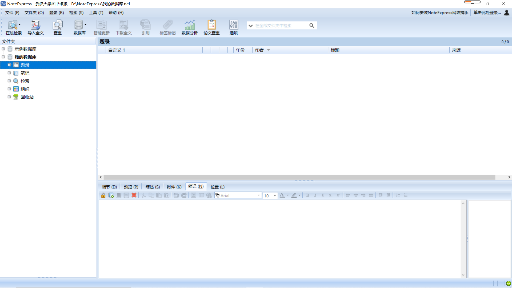The image size is (512, 288).
Task: Collapse the 我的数据库 tree node
Action: coord(3,57)
